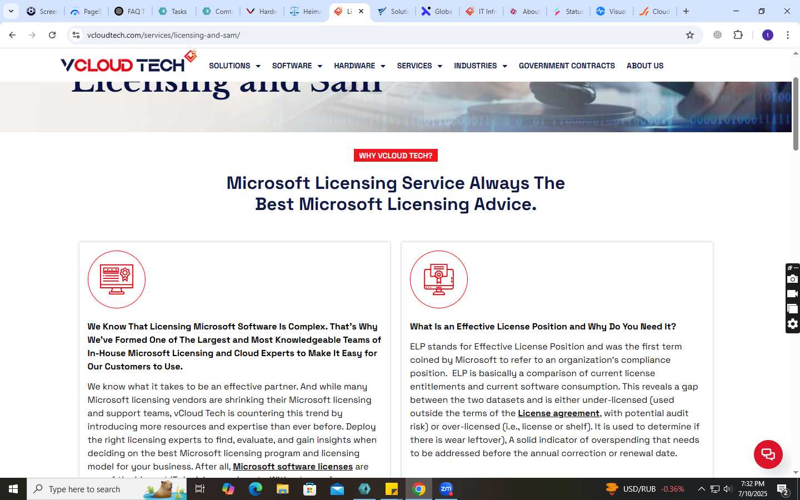Open the notification center icon
Screen dimensions: 800x500
(x=783, y=489)
